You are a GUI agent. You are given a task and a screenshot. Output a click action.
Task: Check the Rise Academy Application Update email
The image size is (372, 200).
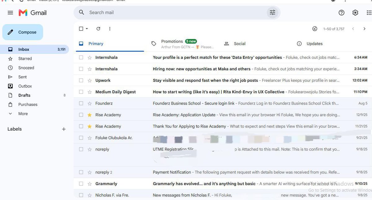coord(81,115)
